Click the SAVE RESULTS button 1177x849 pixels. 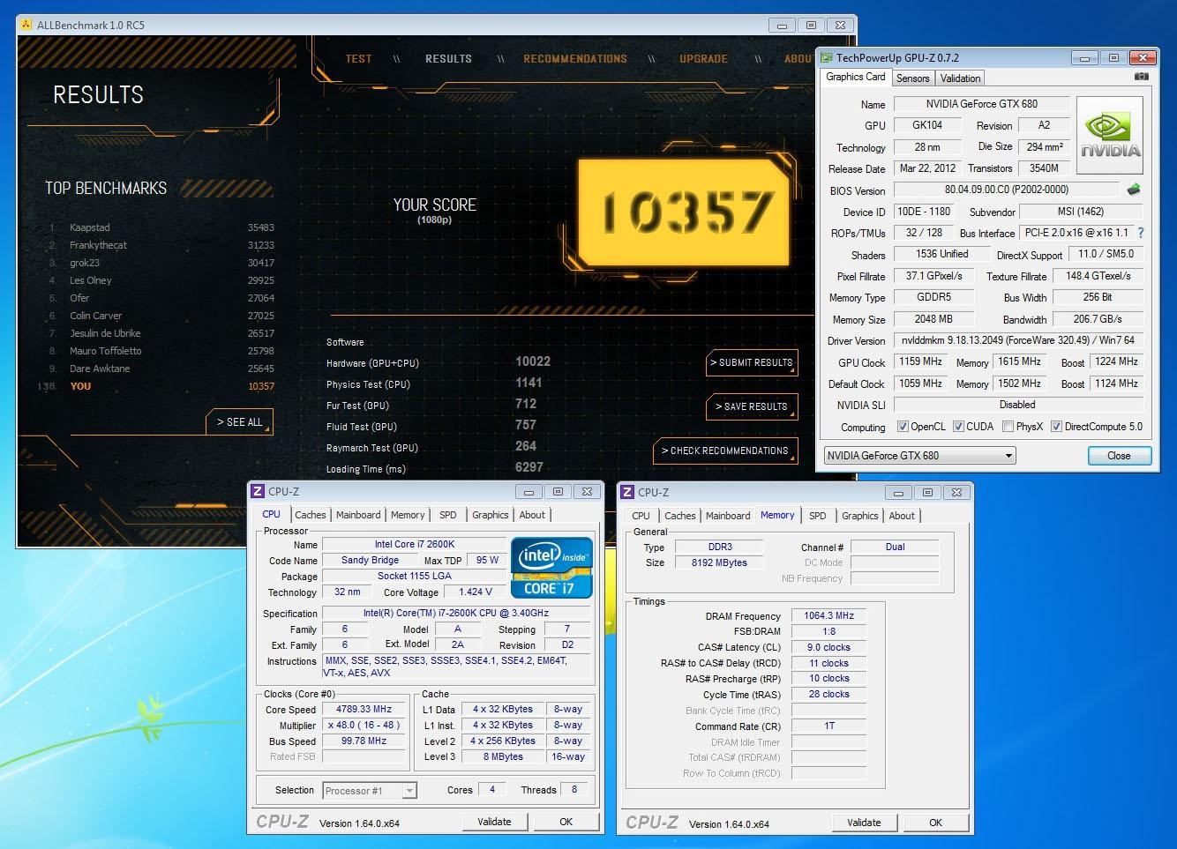(752, 406)
